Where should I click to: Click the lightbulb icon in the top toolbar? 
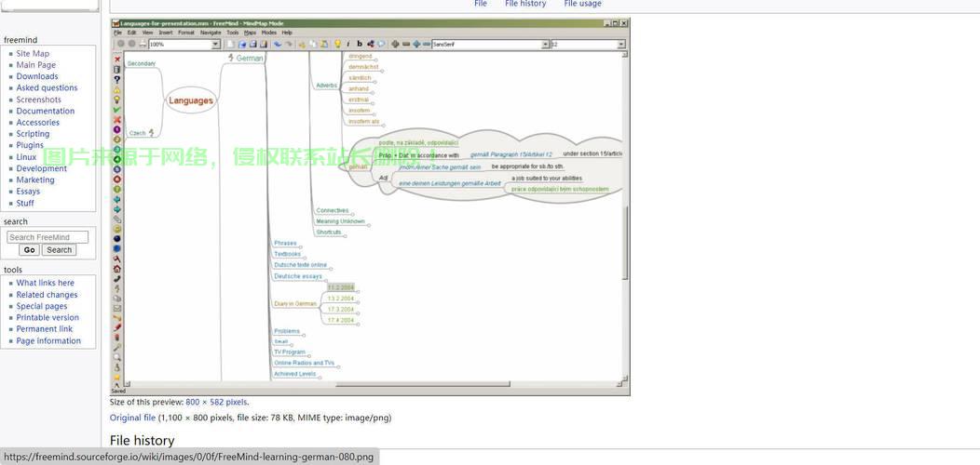(x=337, y=45)
